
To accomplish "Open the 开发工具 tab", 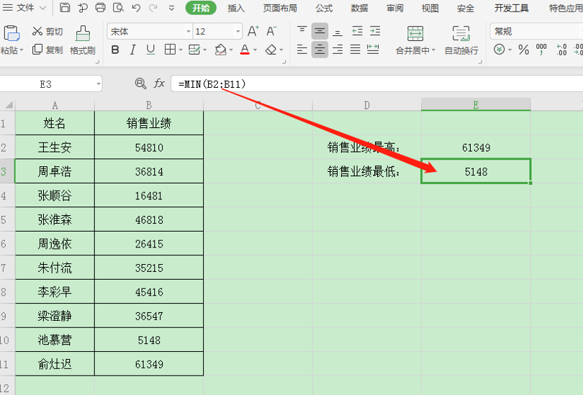I will click(x=512, y=8).
